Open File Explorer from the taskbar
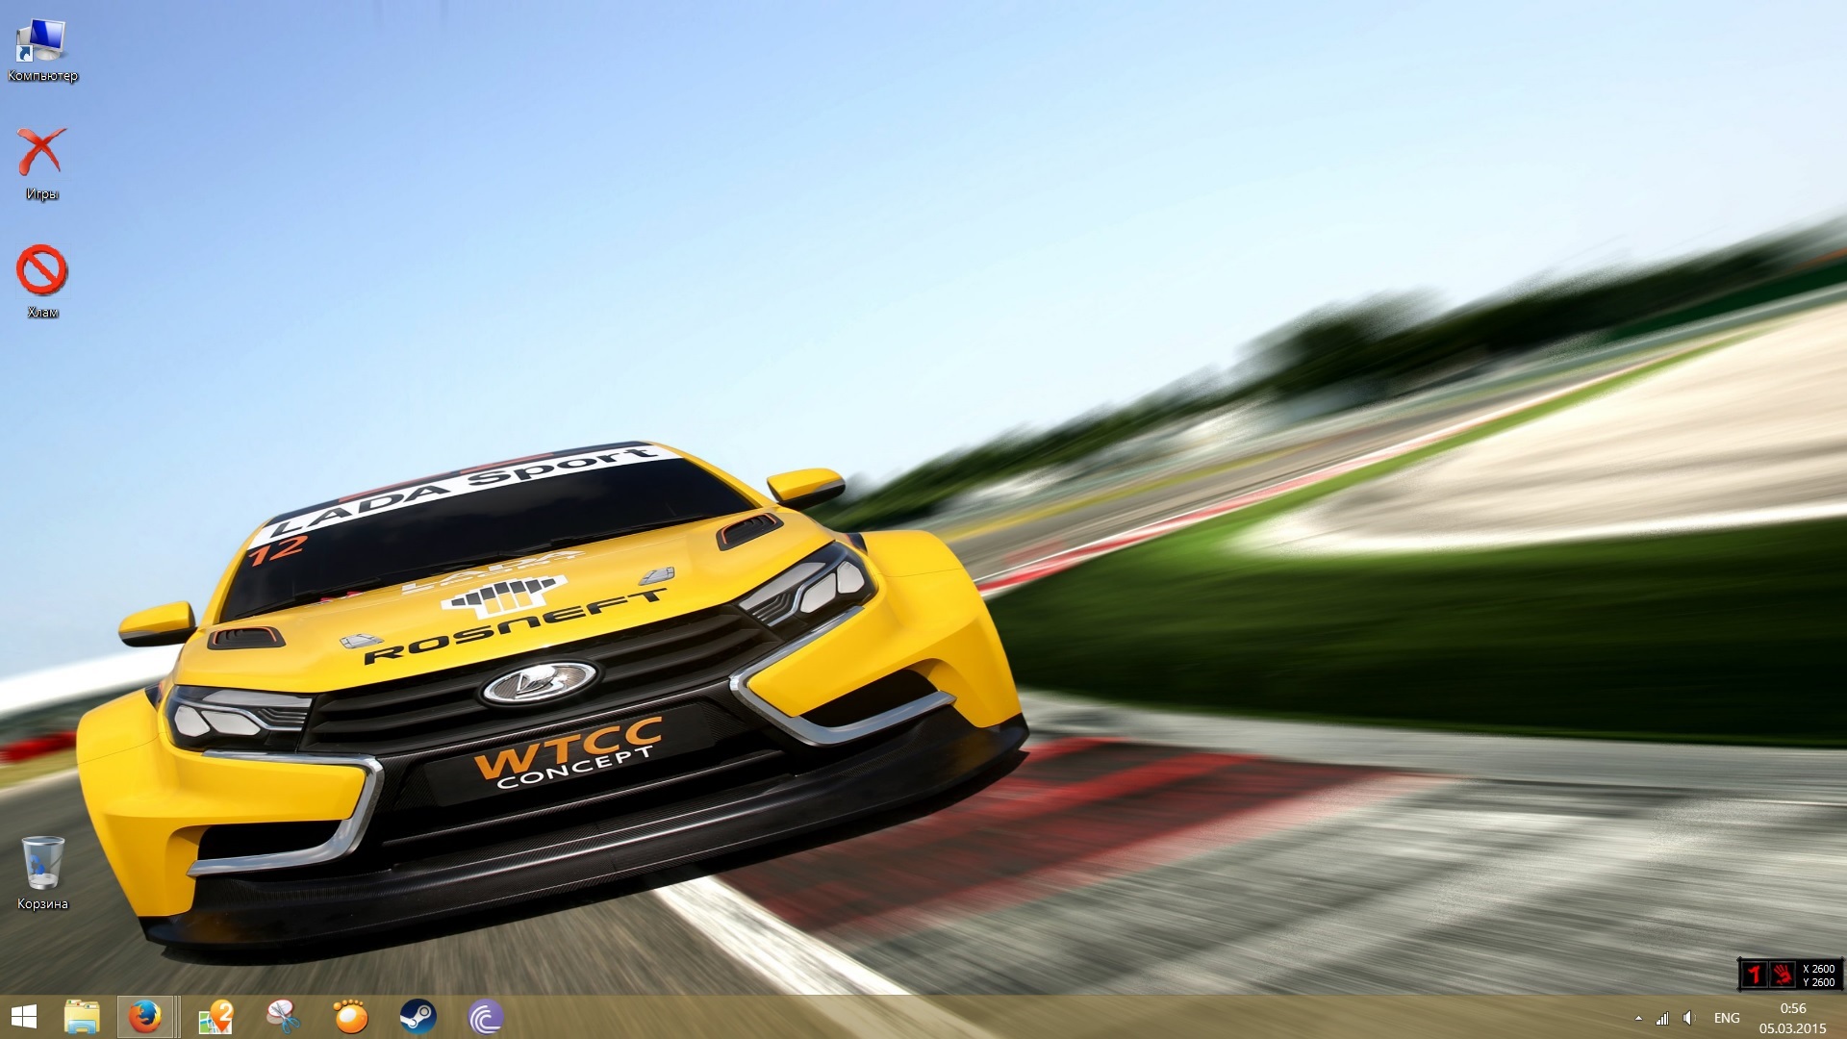The image size is (1847, 1039). [82, 1017]
